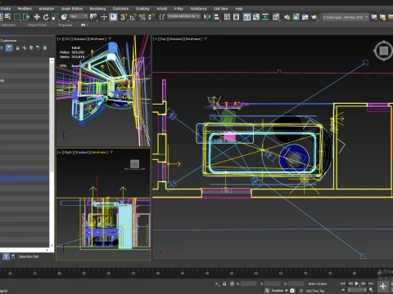This screenshot has width=393, height=294.
Task: Select and Place tool icon
Action: (x=64, y=17)
